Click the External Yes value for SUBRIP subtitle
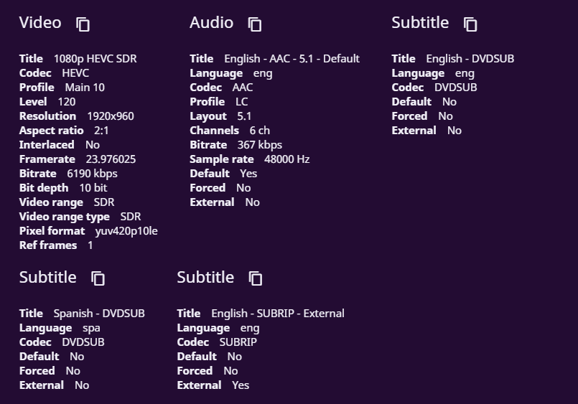The width and height of the screenshot is (578, 404). point(241,385)
